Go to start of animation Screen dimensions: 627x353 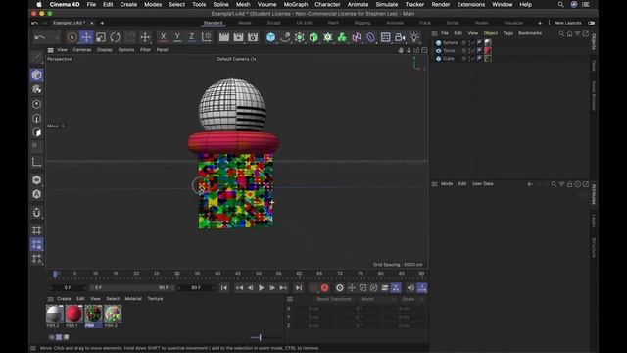pos(224,287)
